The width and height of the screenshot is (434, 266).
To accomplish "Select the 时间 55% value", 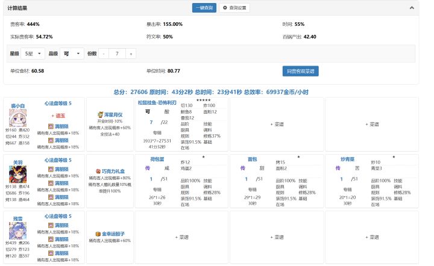I will tap(300, 24).
